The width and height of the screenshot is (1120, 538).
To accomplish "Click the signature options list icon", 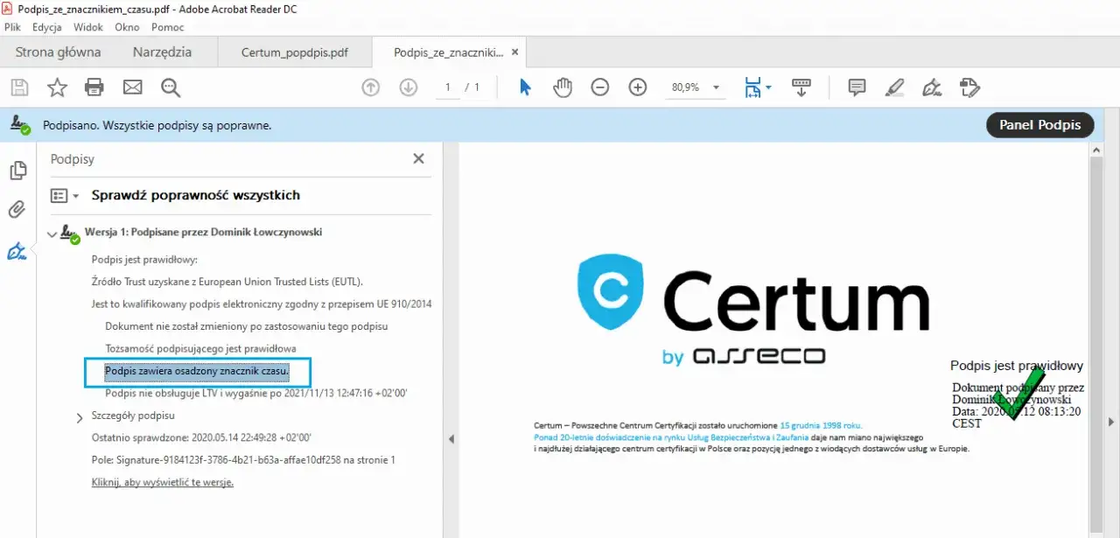I will tap(59, 196).
